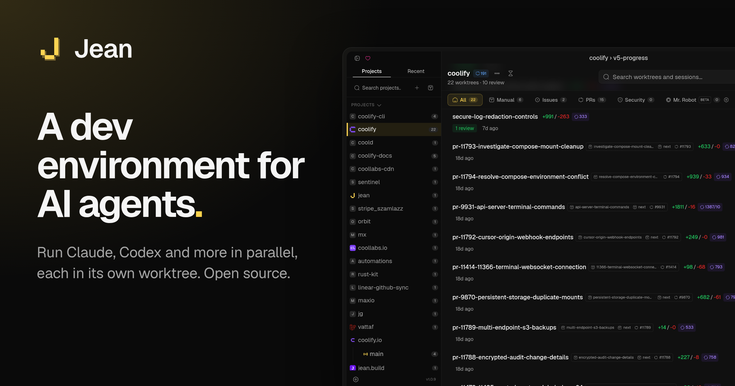735x386 pixels.
Task: Click the 1387/10 badge on pr-9931 row
Action: [x=710, y=207]
